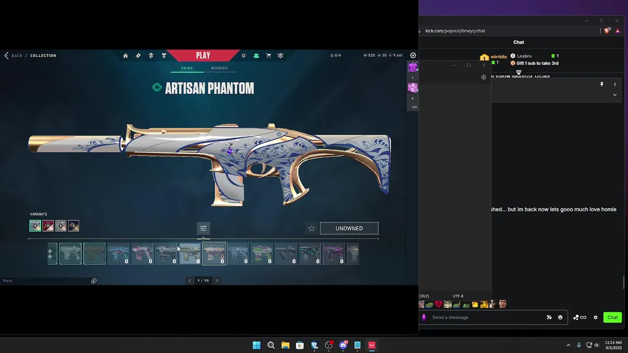Image resolution: width=628 pixels, height=353 pixels.
Task: Collapse the leaderboard drag handle arrow
Action: click(519, 73)
